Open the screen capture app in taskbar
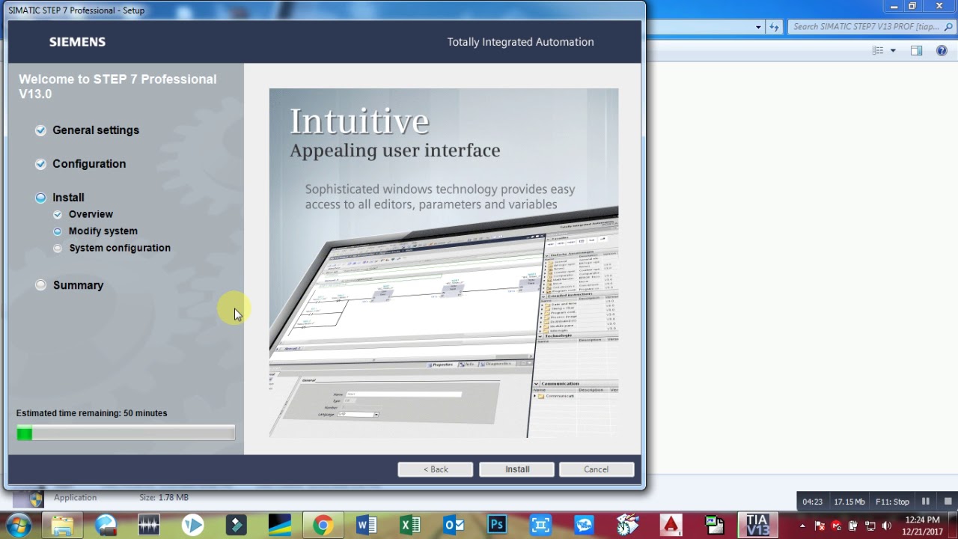 point(540,525)
